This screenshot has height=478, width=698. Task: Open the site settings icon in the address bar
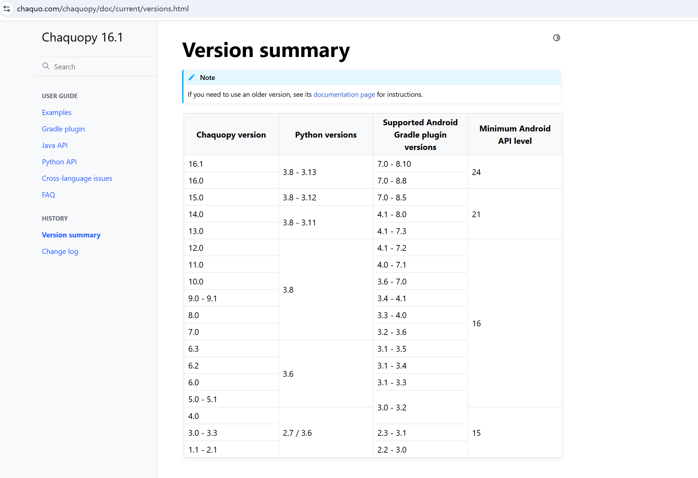point(7,9)
